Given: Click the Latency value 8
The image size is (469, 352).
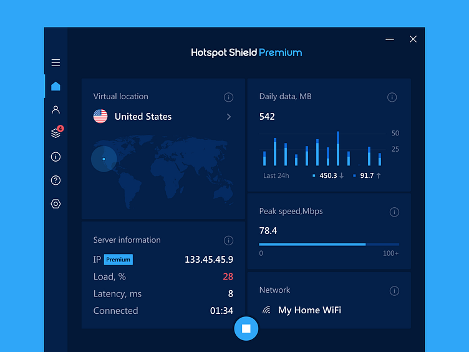Looking at the screenshot, I should pos(231,293).
